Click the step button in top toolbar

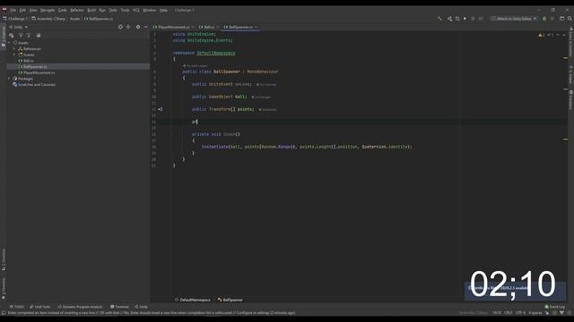point(481,19)
